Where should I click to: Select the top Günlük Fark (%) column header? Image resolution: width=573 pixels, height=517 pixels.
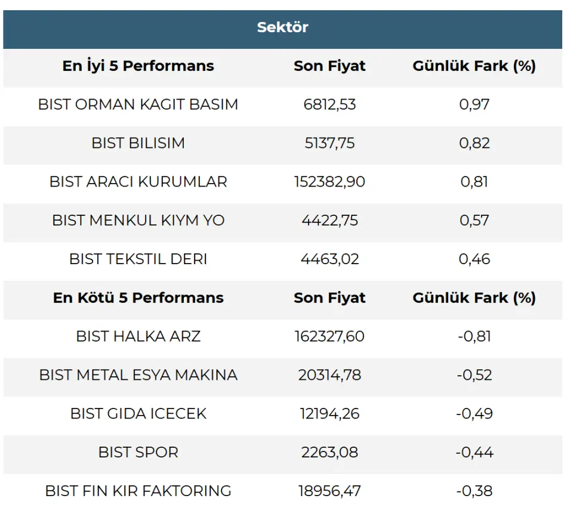[474, 66]
